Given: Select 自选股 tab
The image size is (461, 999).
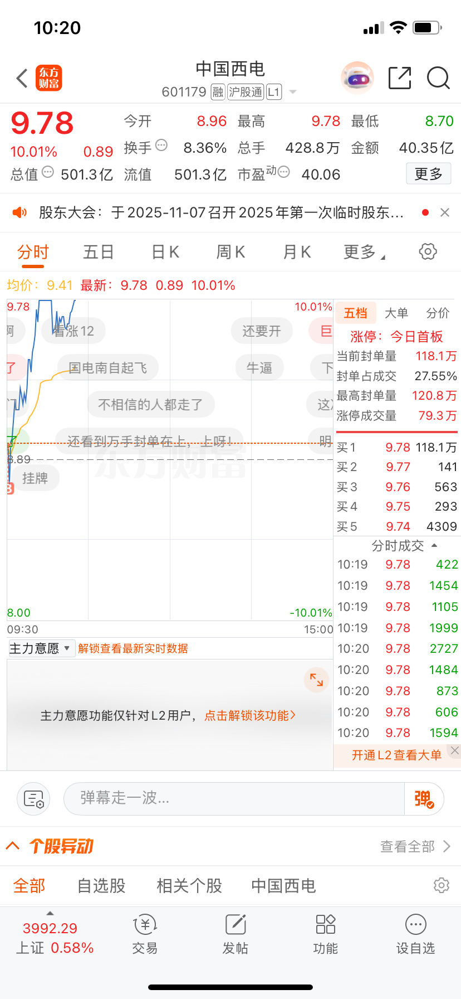Looking at the screenshot, I should coord(101,886).
